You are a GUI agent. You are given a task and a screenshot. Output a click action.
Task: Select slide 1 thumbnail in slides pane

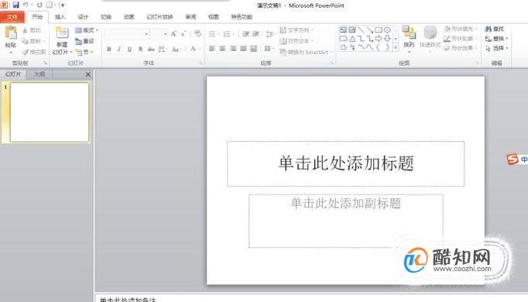(50, 112)
